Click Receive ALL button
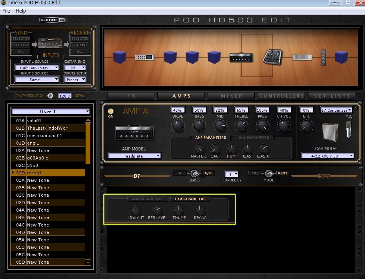The width and height of the screenshot is (365, 279). coord(80,52)
